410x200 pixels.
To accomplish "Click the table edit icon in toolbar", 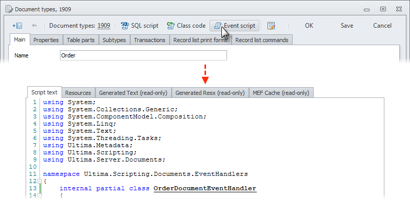I will 271,26.
